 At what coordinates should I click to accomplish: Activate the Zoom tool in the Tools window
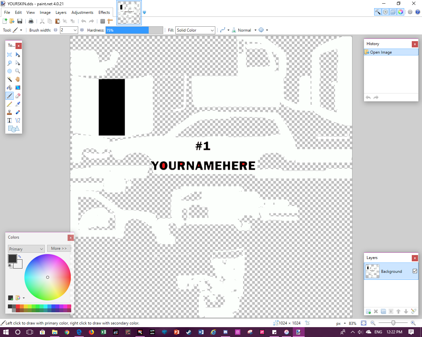coord(18,71)
